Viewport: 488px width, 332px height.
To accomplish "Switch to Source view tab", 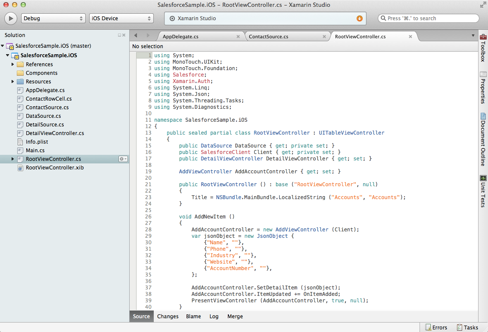I will pos(141,317).
